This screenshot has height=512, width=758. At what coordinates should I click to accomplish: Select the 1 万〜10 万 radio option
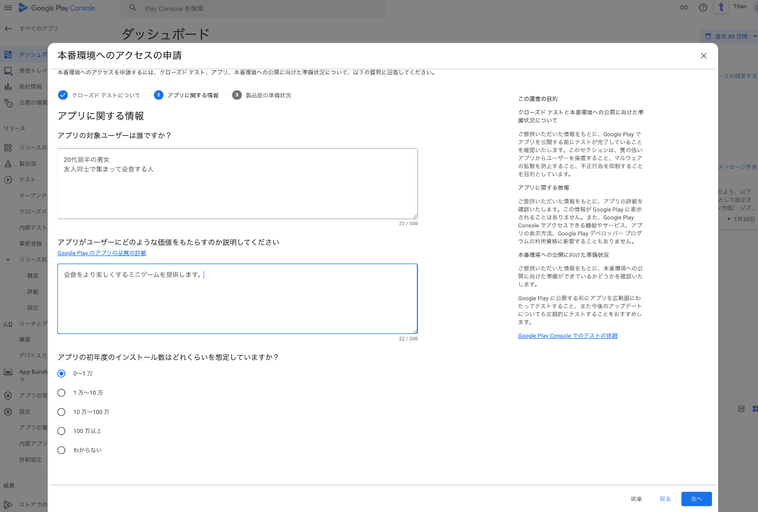click(x=62, y=393)
